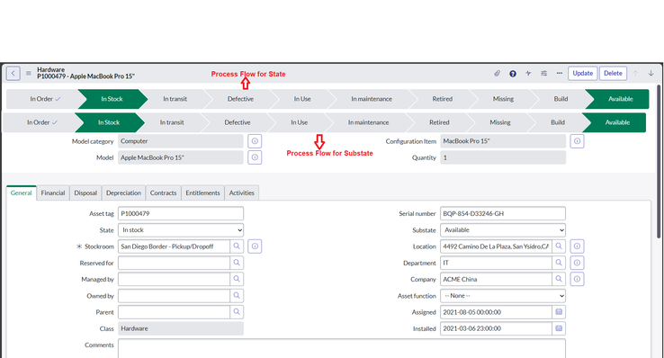
Task: Open Company lookup search icon
Action: (559, 279)
